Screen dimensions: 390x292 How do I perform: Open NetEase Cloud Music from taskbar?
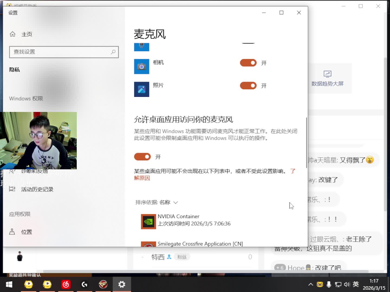(x=66, y=284)
